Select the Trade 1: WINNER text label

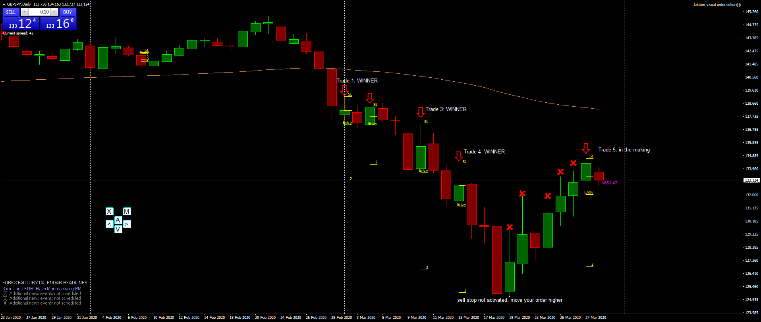(357, 80)
